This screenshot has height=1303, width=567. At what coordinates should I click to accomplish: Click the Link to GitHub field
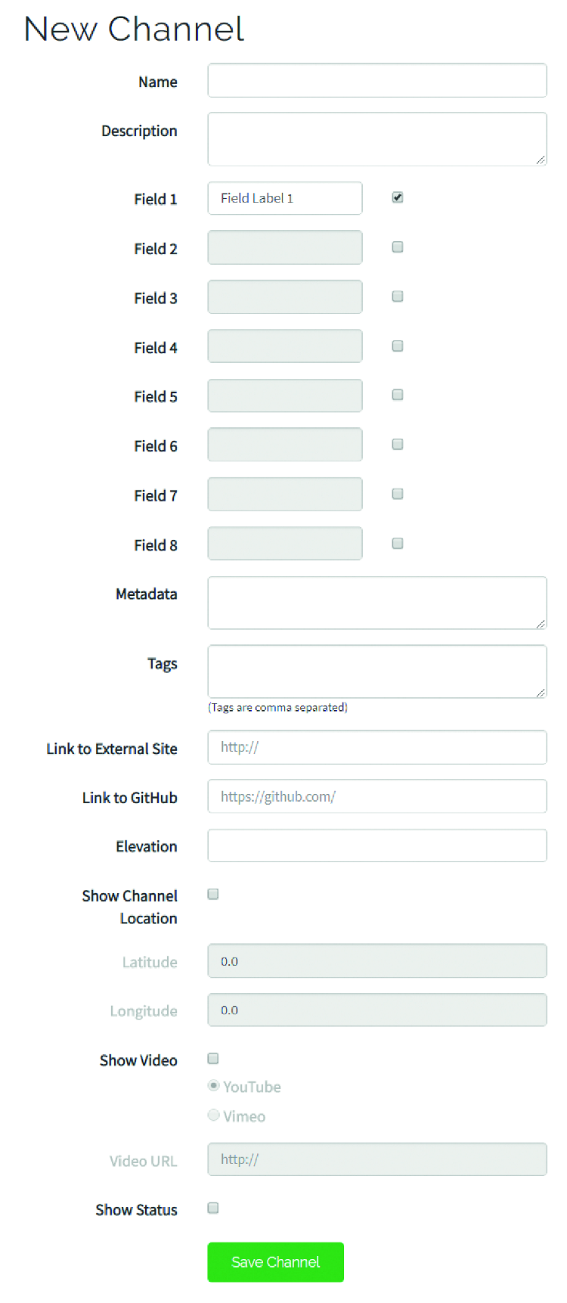coord(376,796)
